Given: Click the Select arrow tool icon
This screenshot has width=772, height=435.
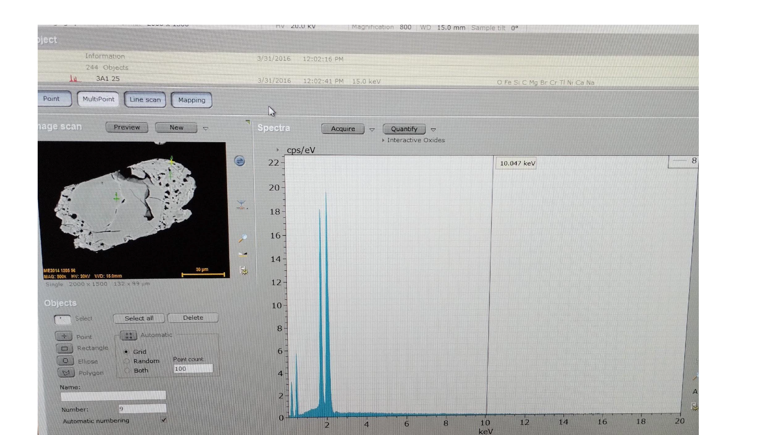Looking at the screenshot, I should click(x=62, y=319).
